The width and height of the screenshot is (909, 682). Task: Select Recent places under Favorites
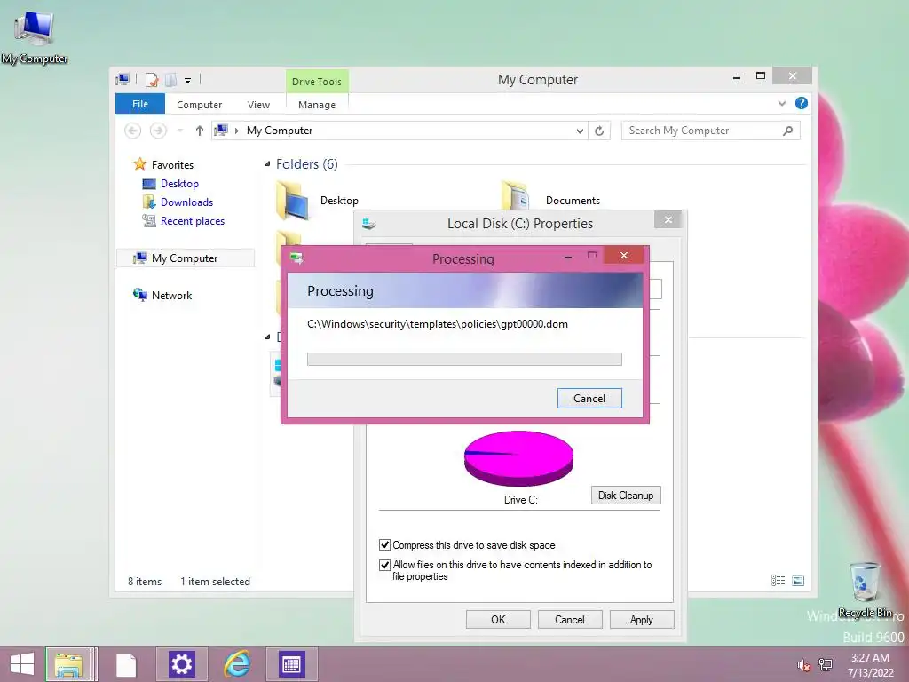(193, 221)
